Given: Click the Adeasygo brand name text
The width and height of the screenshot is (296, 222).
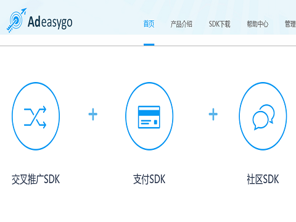Looking at the screenshot, I should 50,22.
